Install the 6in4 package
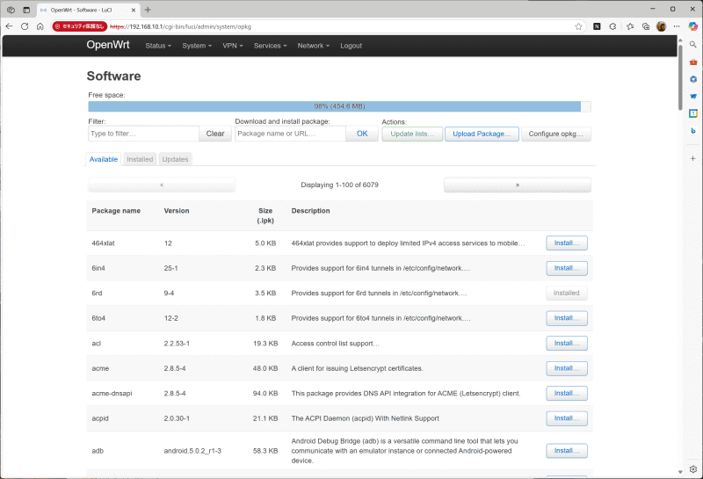703x479 pixels. pos(567,268)
